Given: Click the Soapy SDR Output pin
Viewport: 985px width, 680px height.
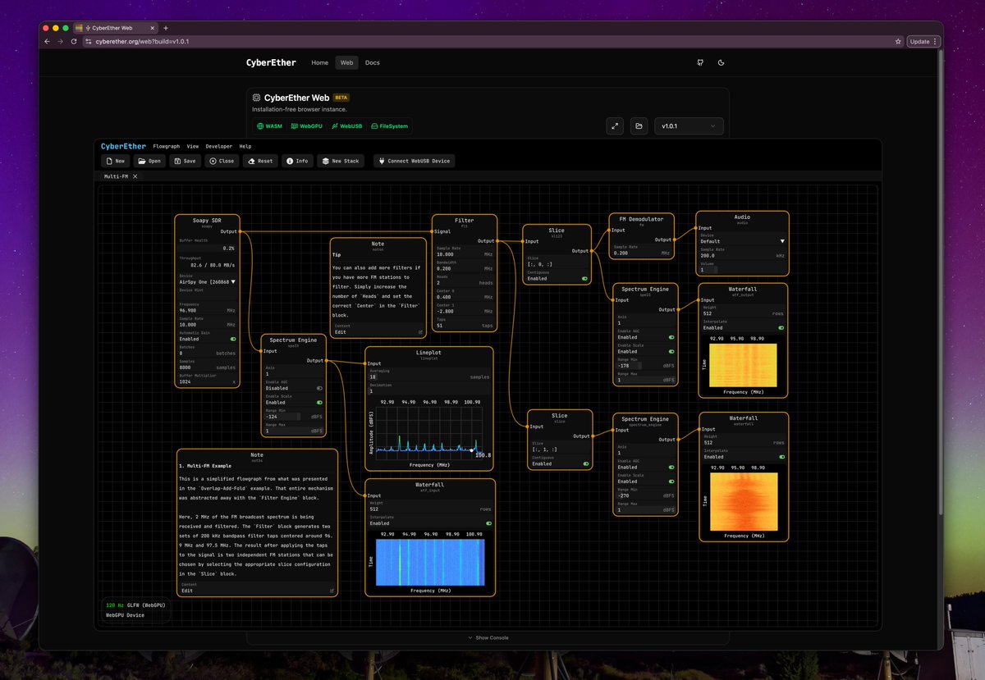Looking at the screenshot, I should pyautogui.click(x=241, y=231).
